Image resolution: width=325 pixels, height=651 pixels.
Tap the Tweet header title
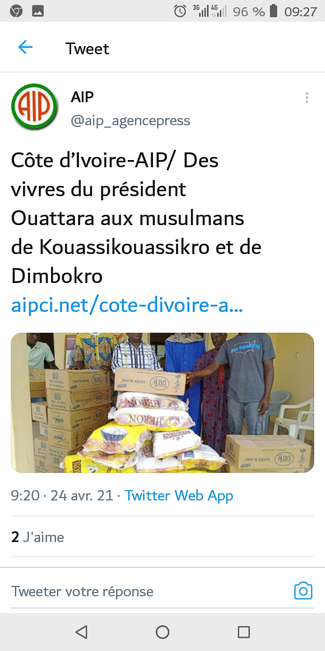click(87, 48)
